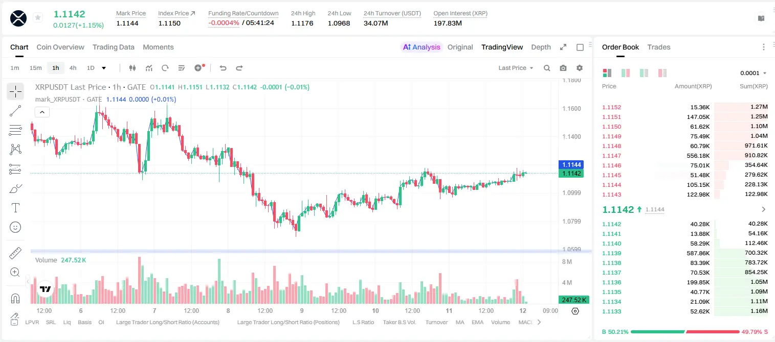Switch to the Trades tab
The width and height of the screenshot is (775, 342).
tap(658, 47)
